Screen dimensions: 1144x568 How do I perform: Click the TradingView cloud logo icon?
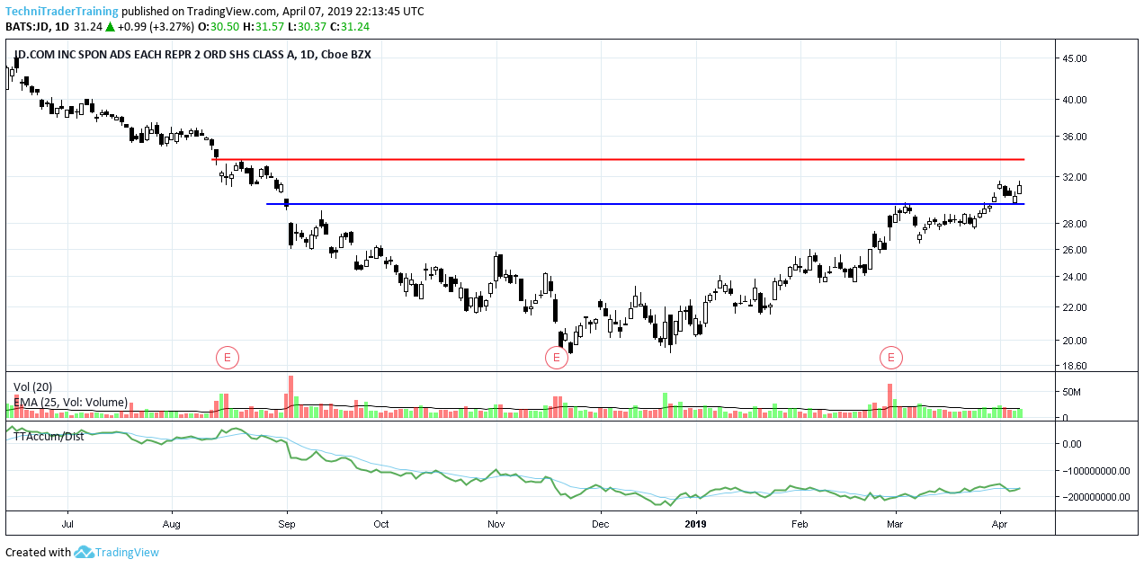click(x=84, y=552)
